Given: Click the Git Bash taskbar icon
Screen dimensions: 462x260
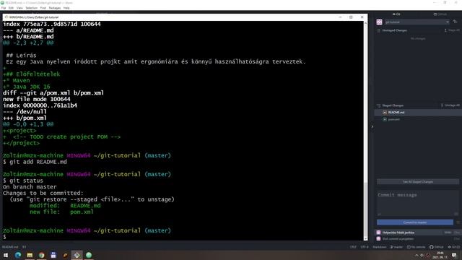Looking at the screenshot, I should point(77,255).
